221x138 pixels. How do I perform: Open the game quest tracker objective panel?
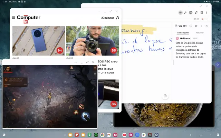[x=15, y=82]
